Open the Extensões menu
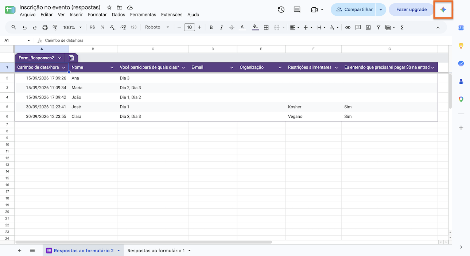The height and width of the screenshot is (256, 470). (x=172, y=15)
